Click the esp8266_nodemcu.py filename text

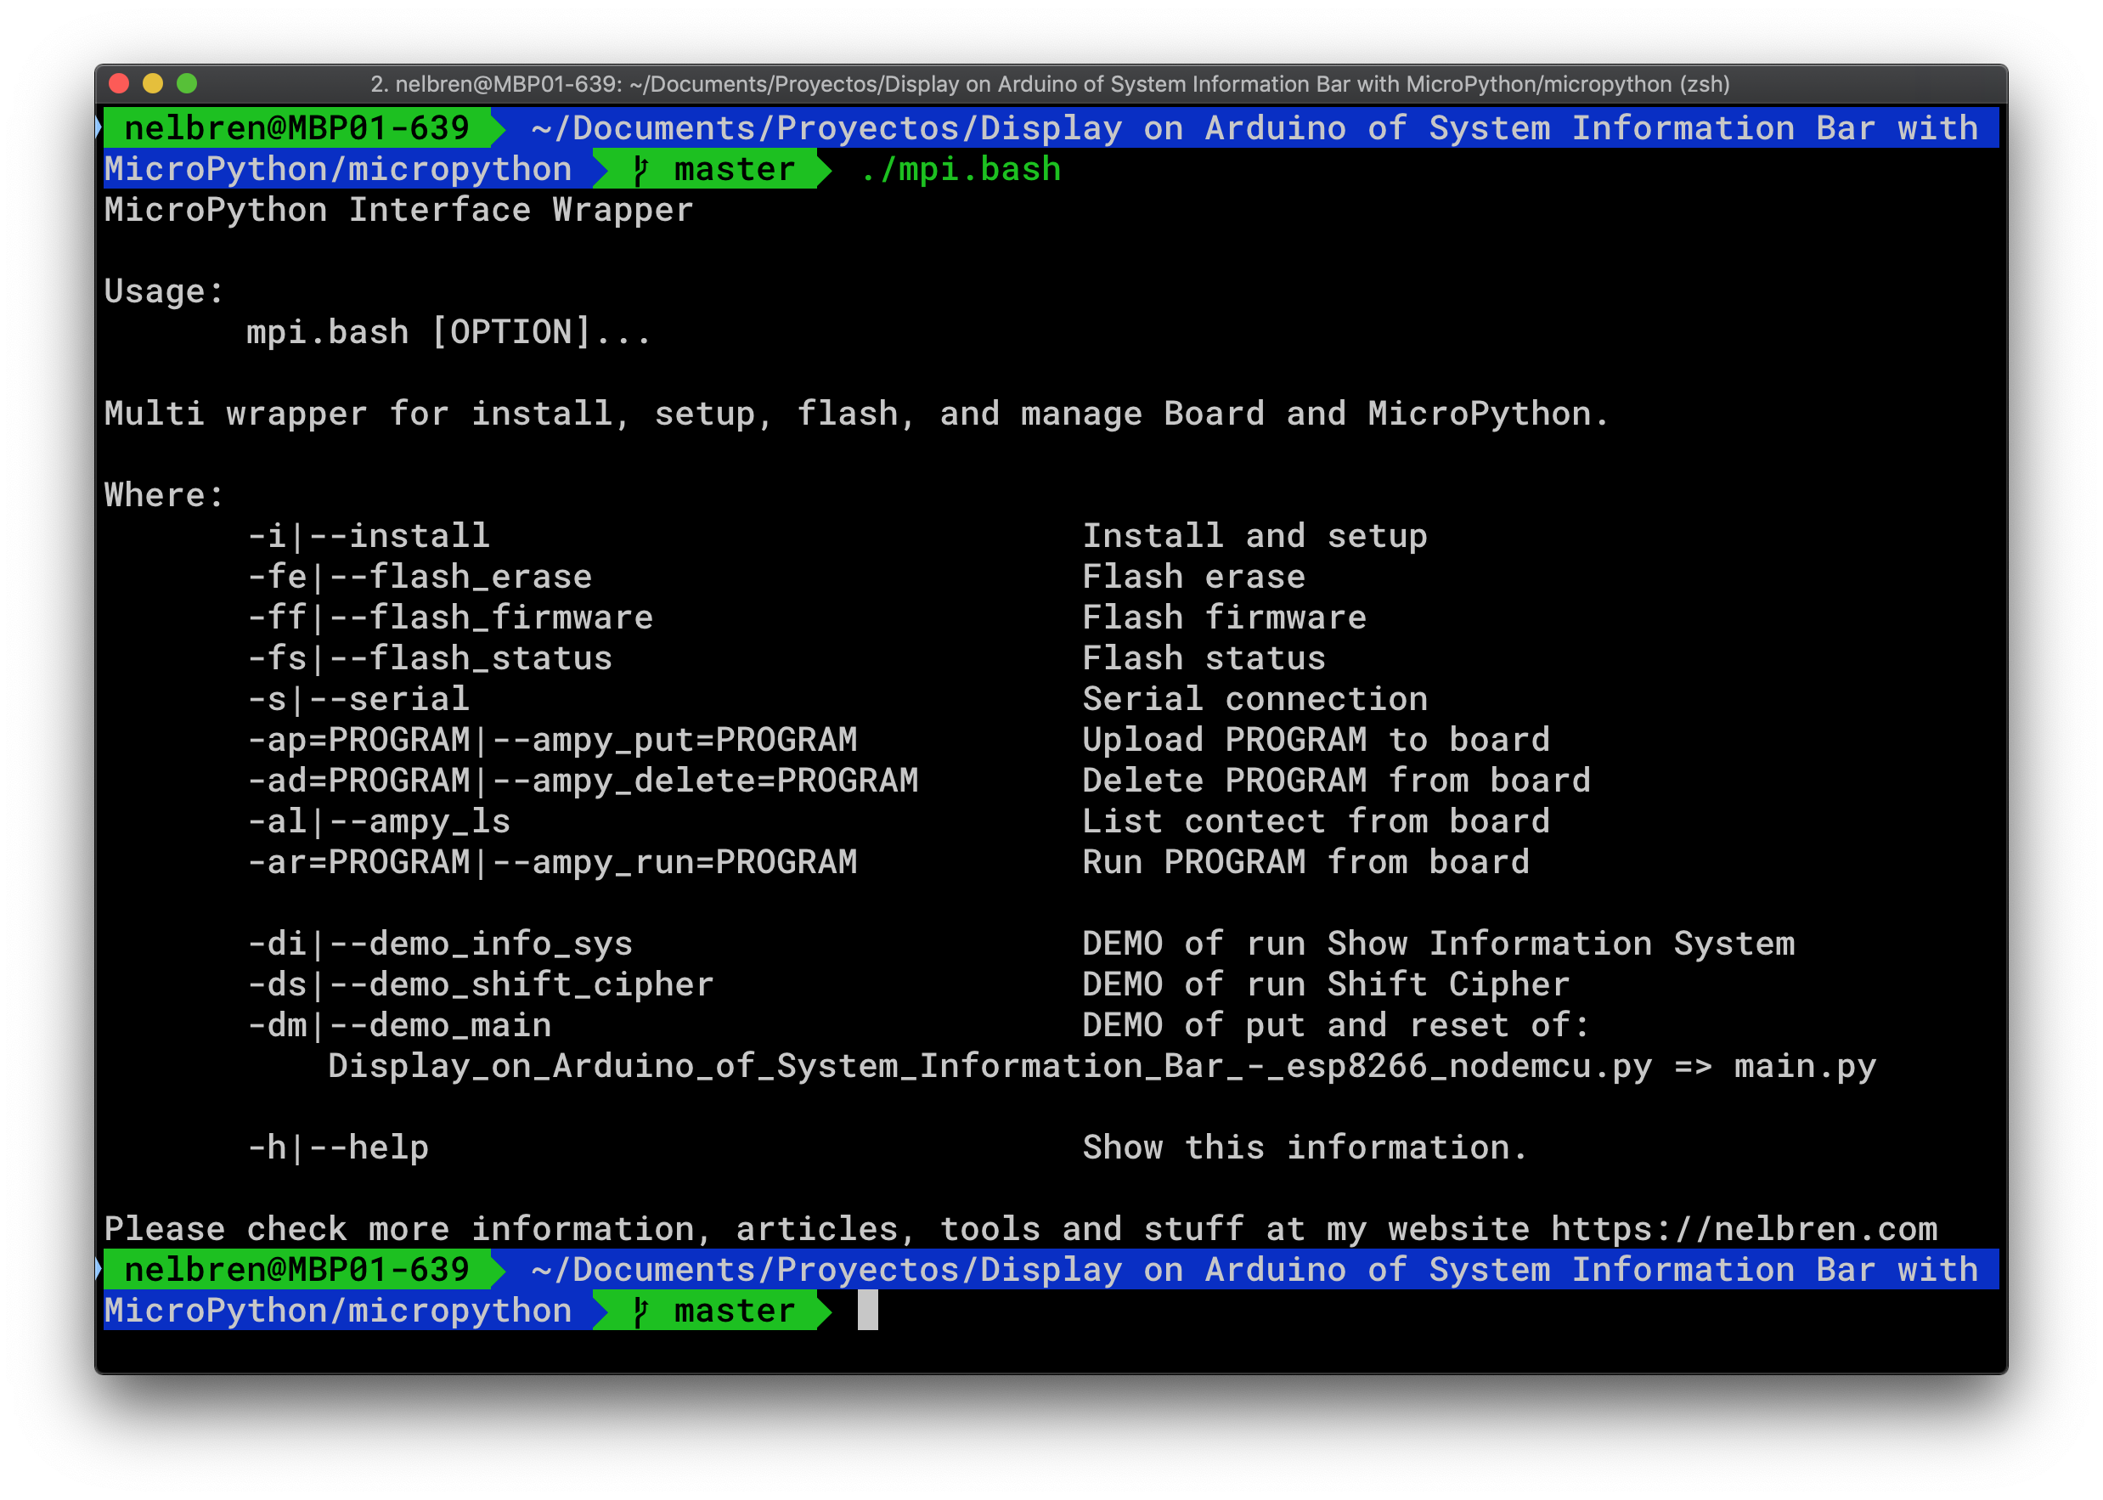(1469, 1067)
